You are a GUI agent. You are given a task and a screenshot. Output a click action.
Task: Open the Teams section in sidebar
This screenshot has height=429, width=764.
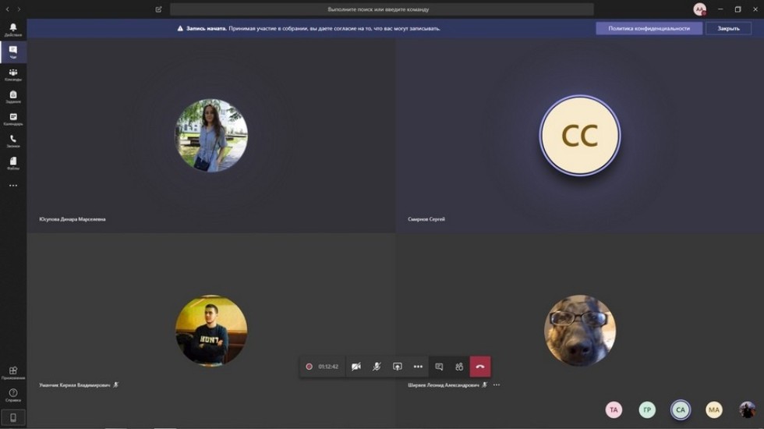pyautogui.click(x=12, y=74)
